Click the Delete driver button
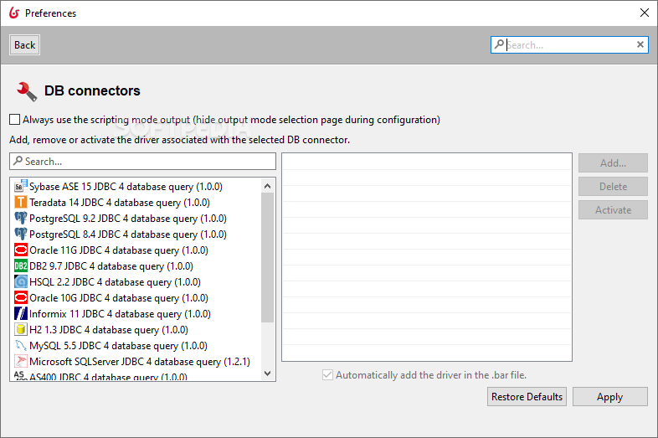 pyautogui.click(x=613, y=187)
